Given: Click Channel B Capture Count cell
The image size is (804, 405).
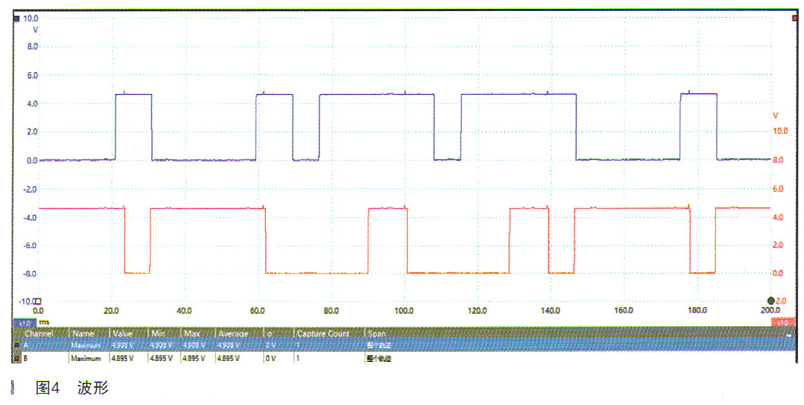Looking at the screenshot, I should pos(298,359).
